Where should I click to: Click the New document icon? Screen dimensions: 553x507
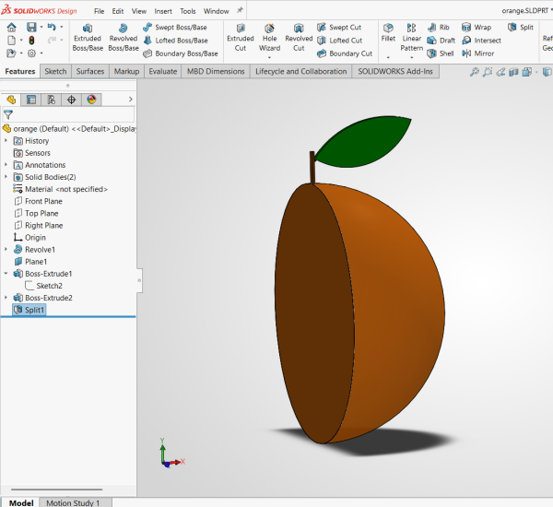point(11,41)
